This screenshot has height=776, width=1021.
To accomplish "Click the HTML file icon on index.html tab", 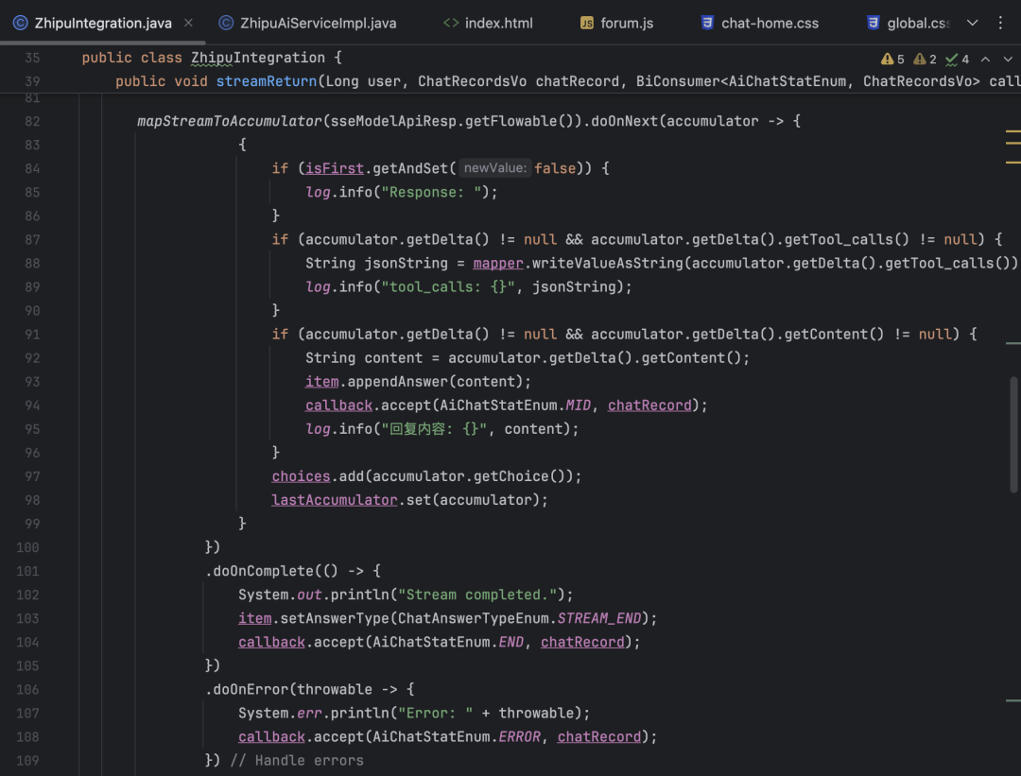I will click(451, 23).
